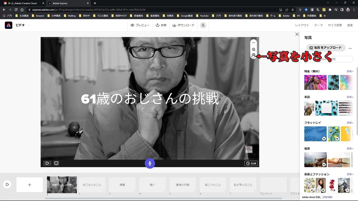Go back in Chrome
358x201 pixels.
(x=4, y=10)
